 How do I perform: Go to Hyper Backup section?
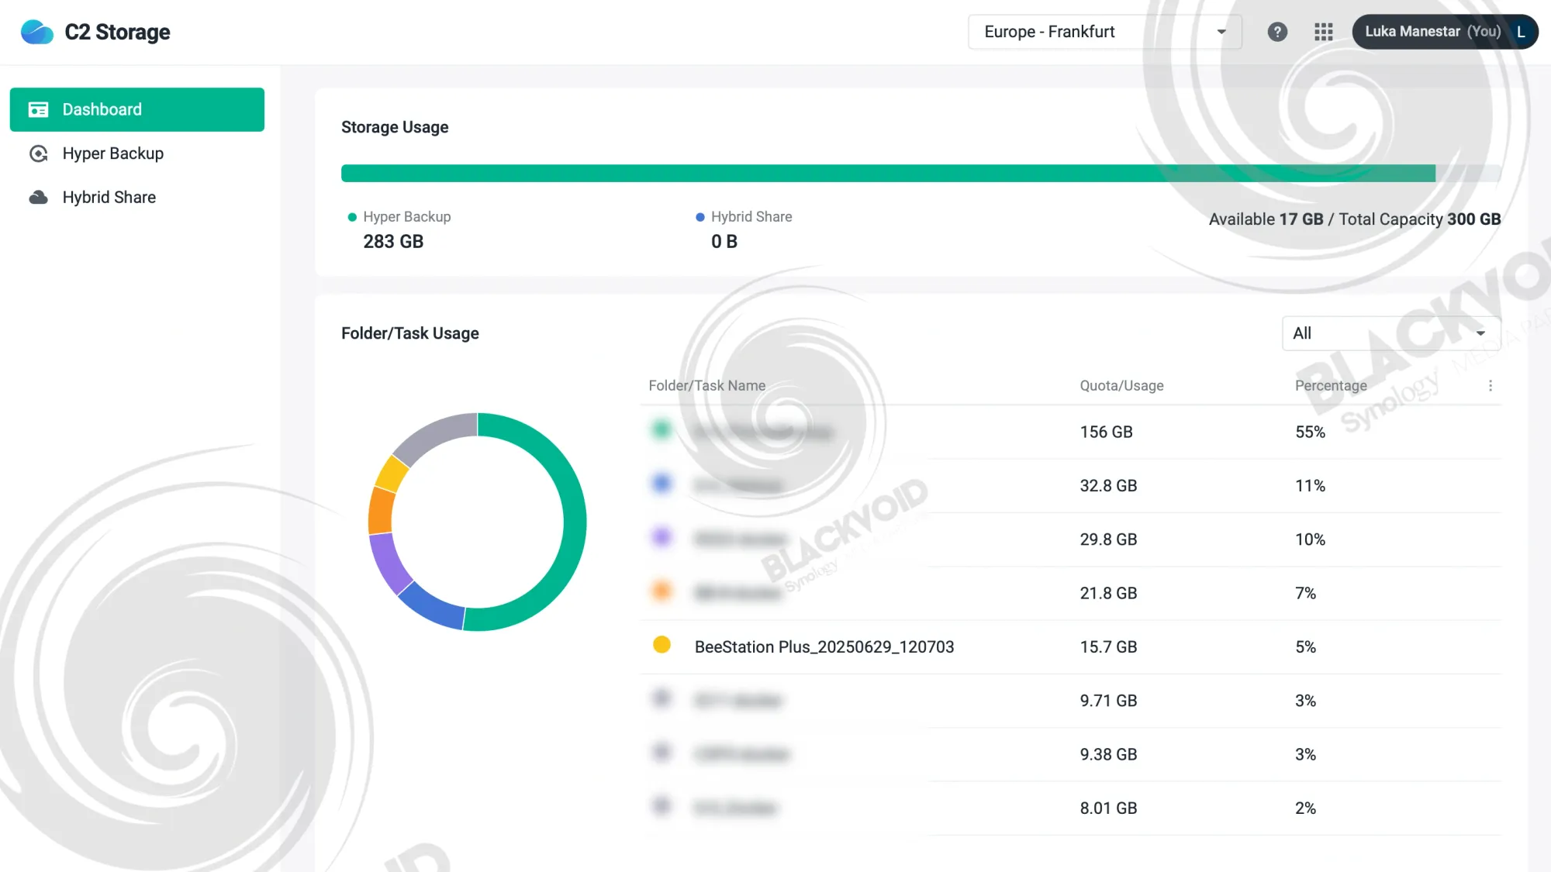(137, 153)
